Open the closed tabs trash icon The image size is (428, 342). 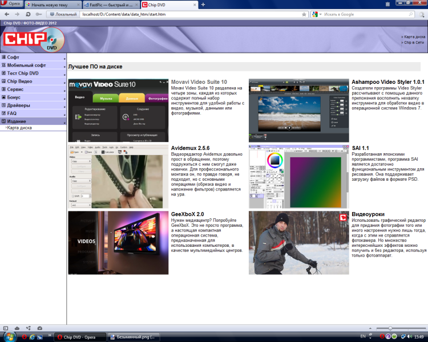click(387, 4)
